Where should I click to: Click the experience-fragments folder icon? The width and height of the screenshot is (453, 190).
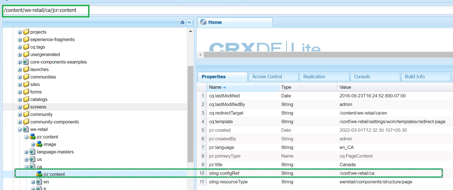click(x=26, y=39)
